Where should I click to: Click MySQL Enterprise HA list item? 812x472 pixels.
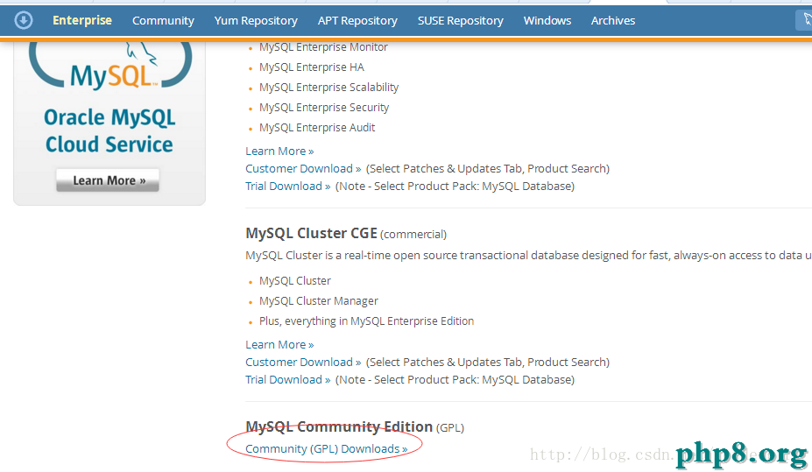312,67
